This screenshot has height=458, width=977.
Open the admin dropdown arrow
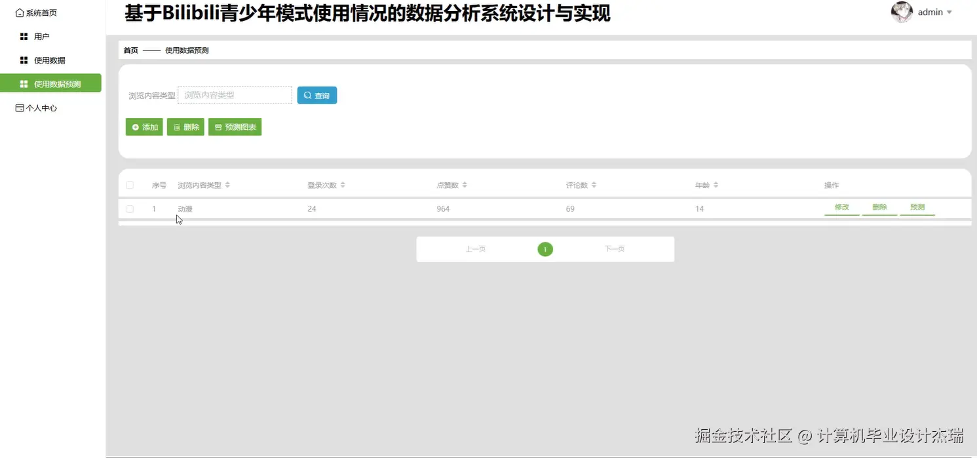pos(949,12)
